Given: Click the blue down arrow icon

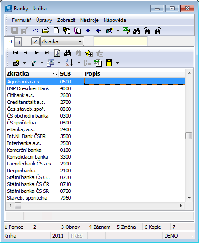Looking at the screenshot, I should [98, 31].
